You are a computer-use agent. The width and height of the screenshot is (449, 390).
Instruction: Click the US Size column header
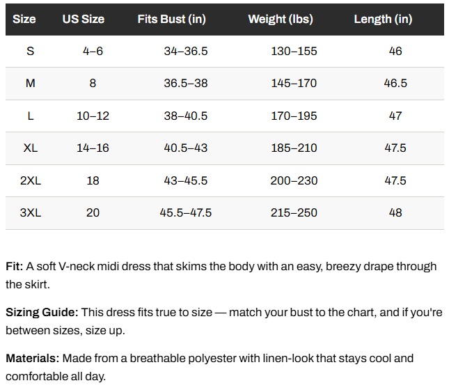tap(84, 19)
